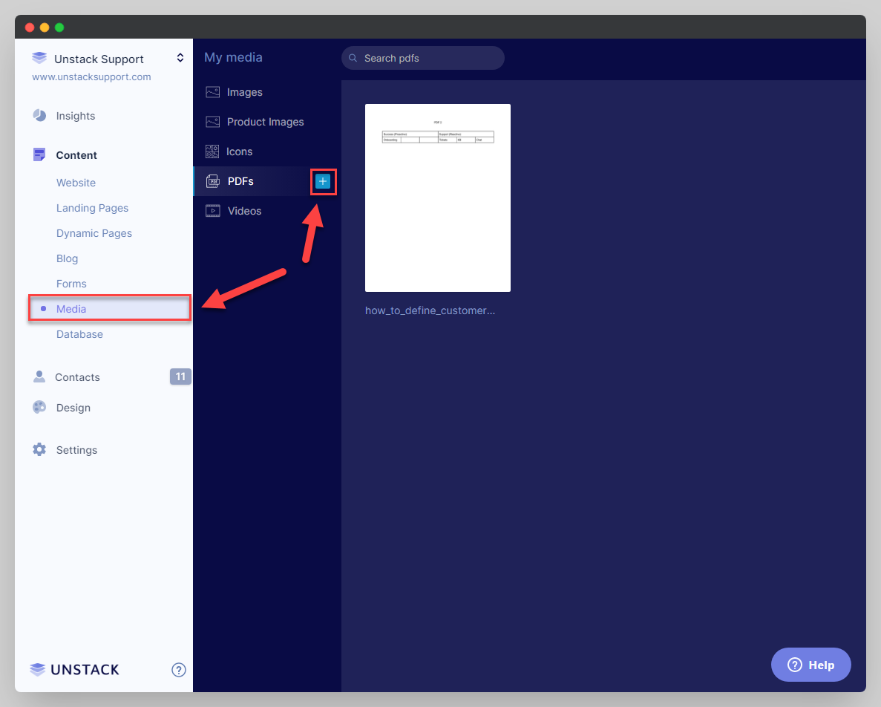Click the Search pdfs field
This screenshot has width=881, height=707.
423,58
